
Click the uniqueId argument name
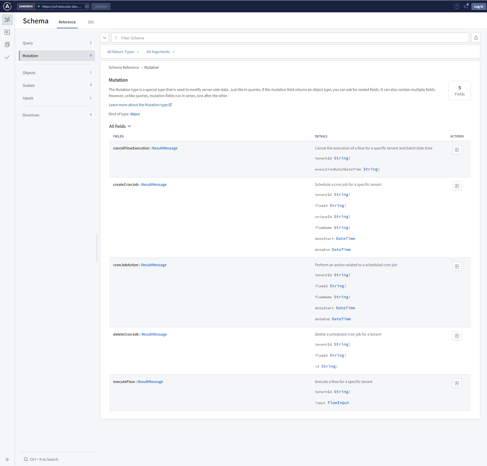point(323,216)
